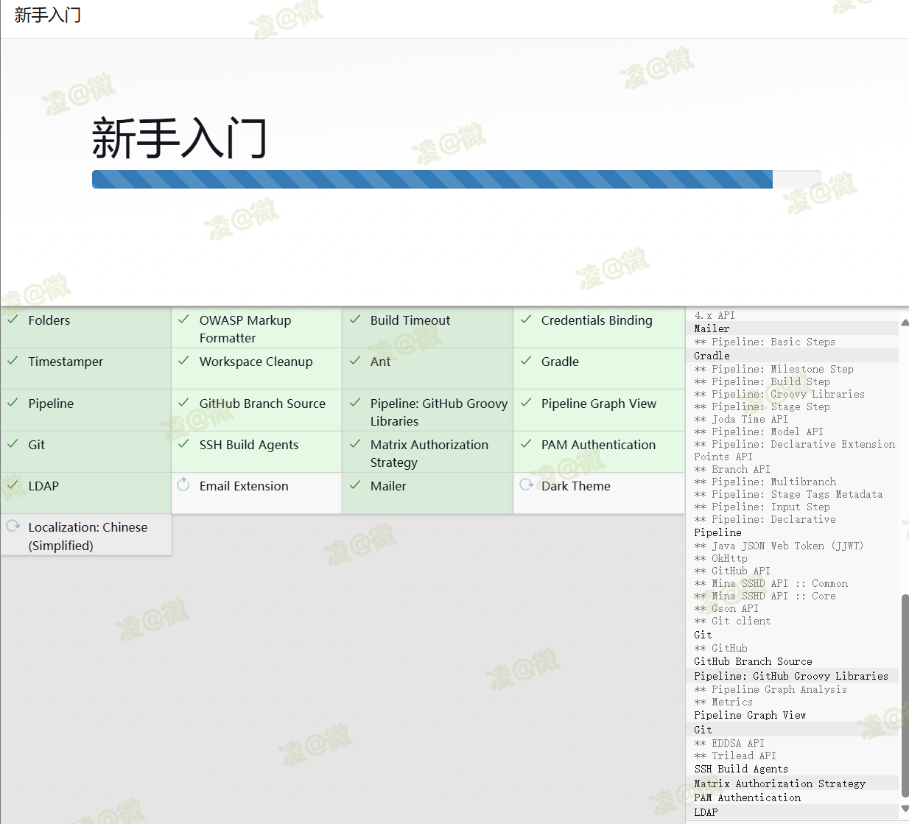Click '** Pipeline: Multibranch' log line
Image resolution: width=909 pixels, height=824 pixels.
[765, 482]
